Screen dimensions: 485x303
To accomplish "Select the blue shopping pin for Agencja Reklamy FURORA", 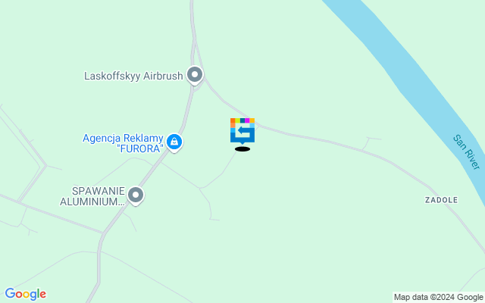I will coord(174,143).
